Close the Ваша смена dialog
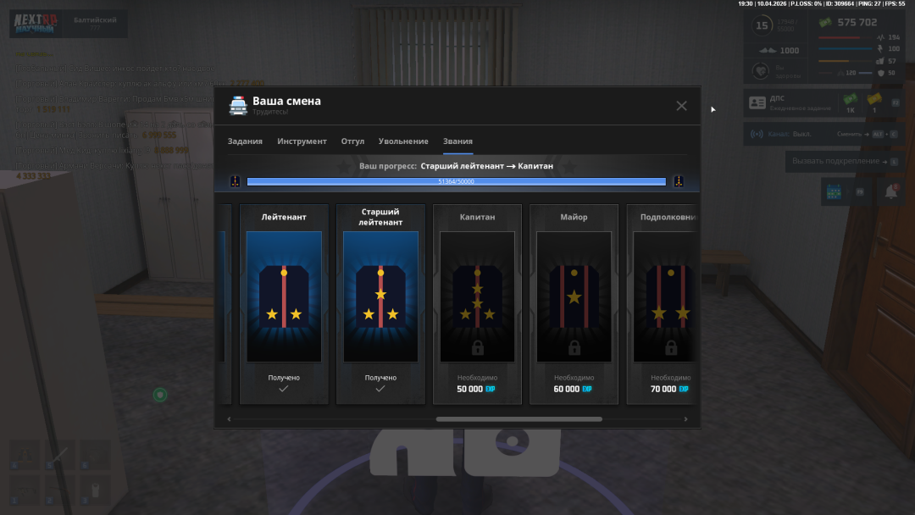915x515 pixels. (681, 106)
